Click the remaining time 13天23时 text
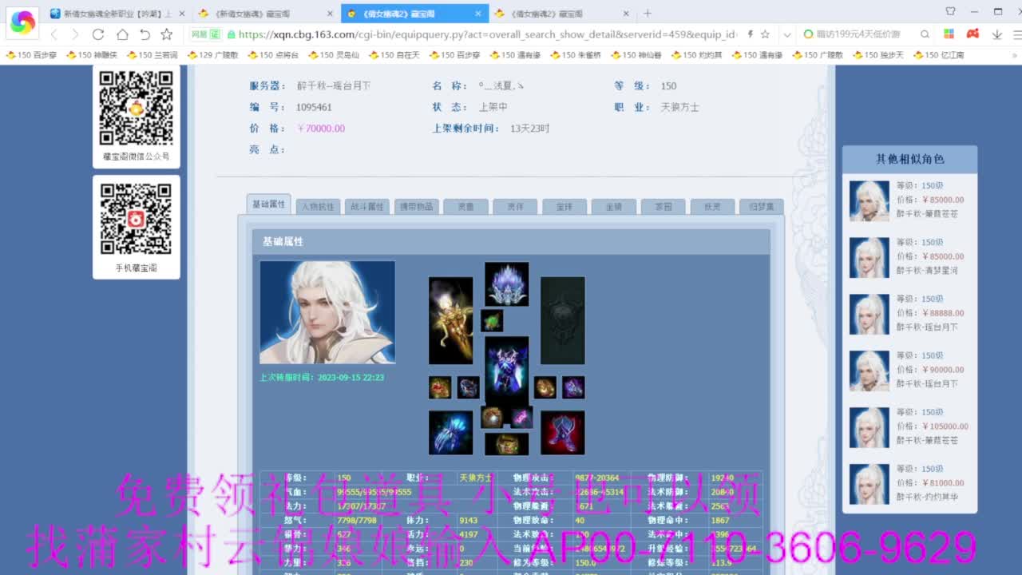Viewport: 1022px width, 575px height. click(x=530, y=129)
